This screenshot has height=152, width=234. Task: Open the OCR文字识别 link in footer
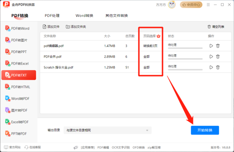click(x=121, y=147)
